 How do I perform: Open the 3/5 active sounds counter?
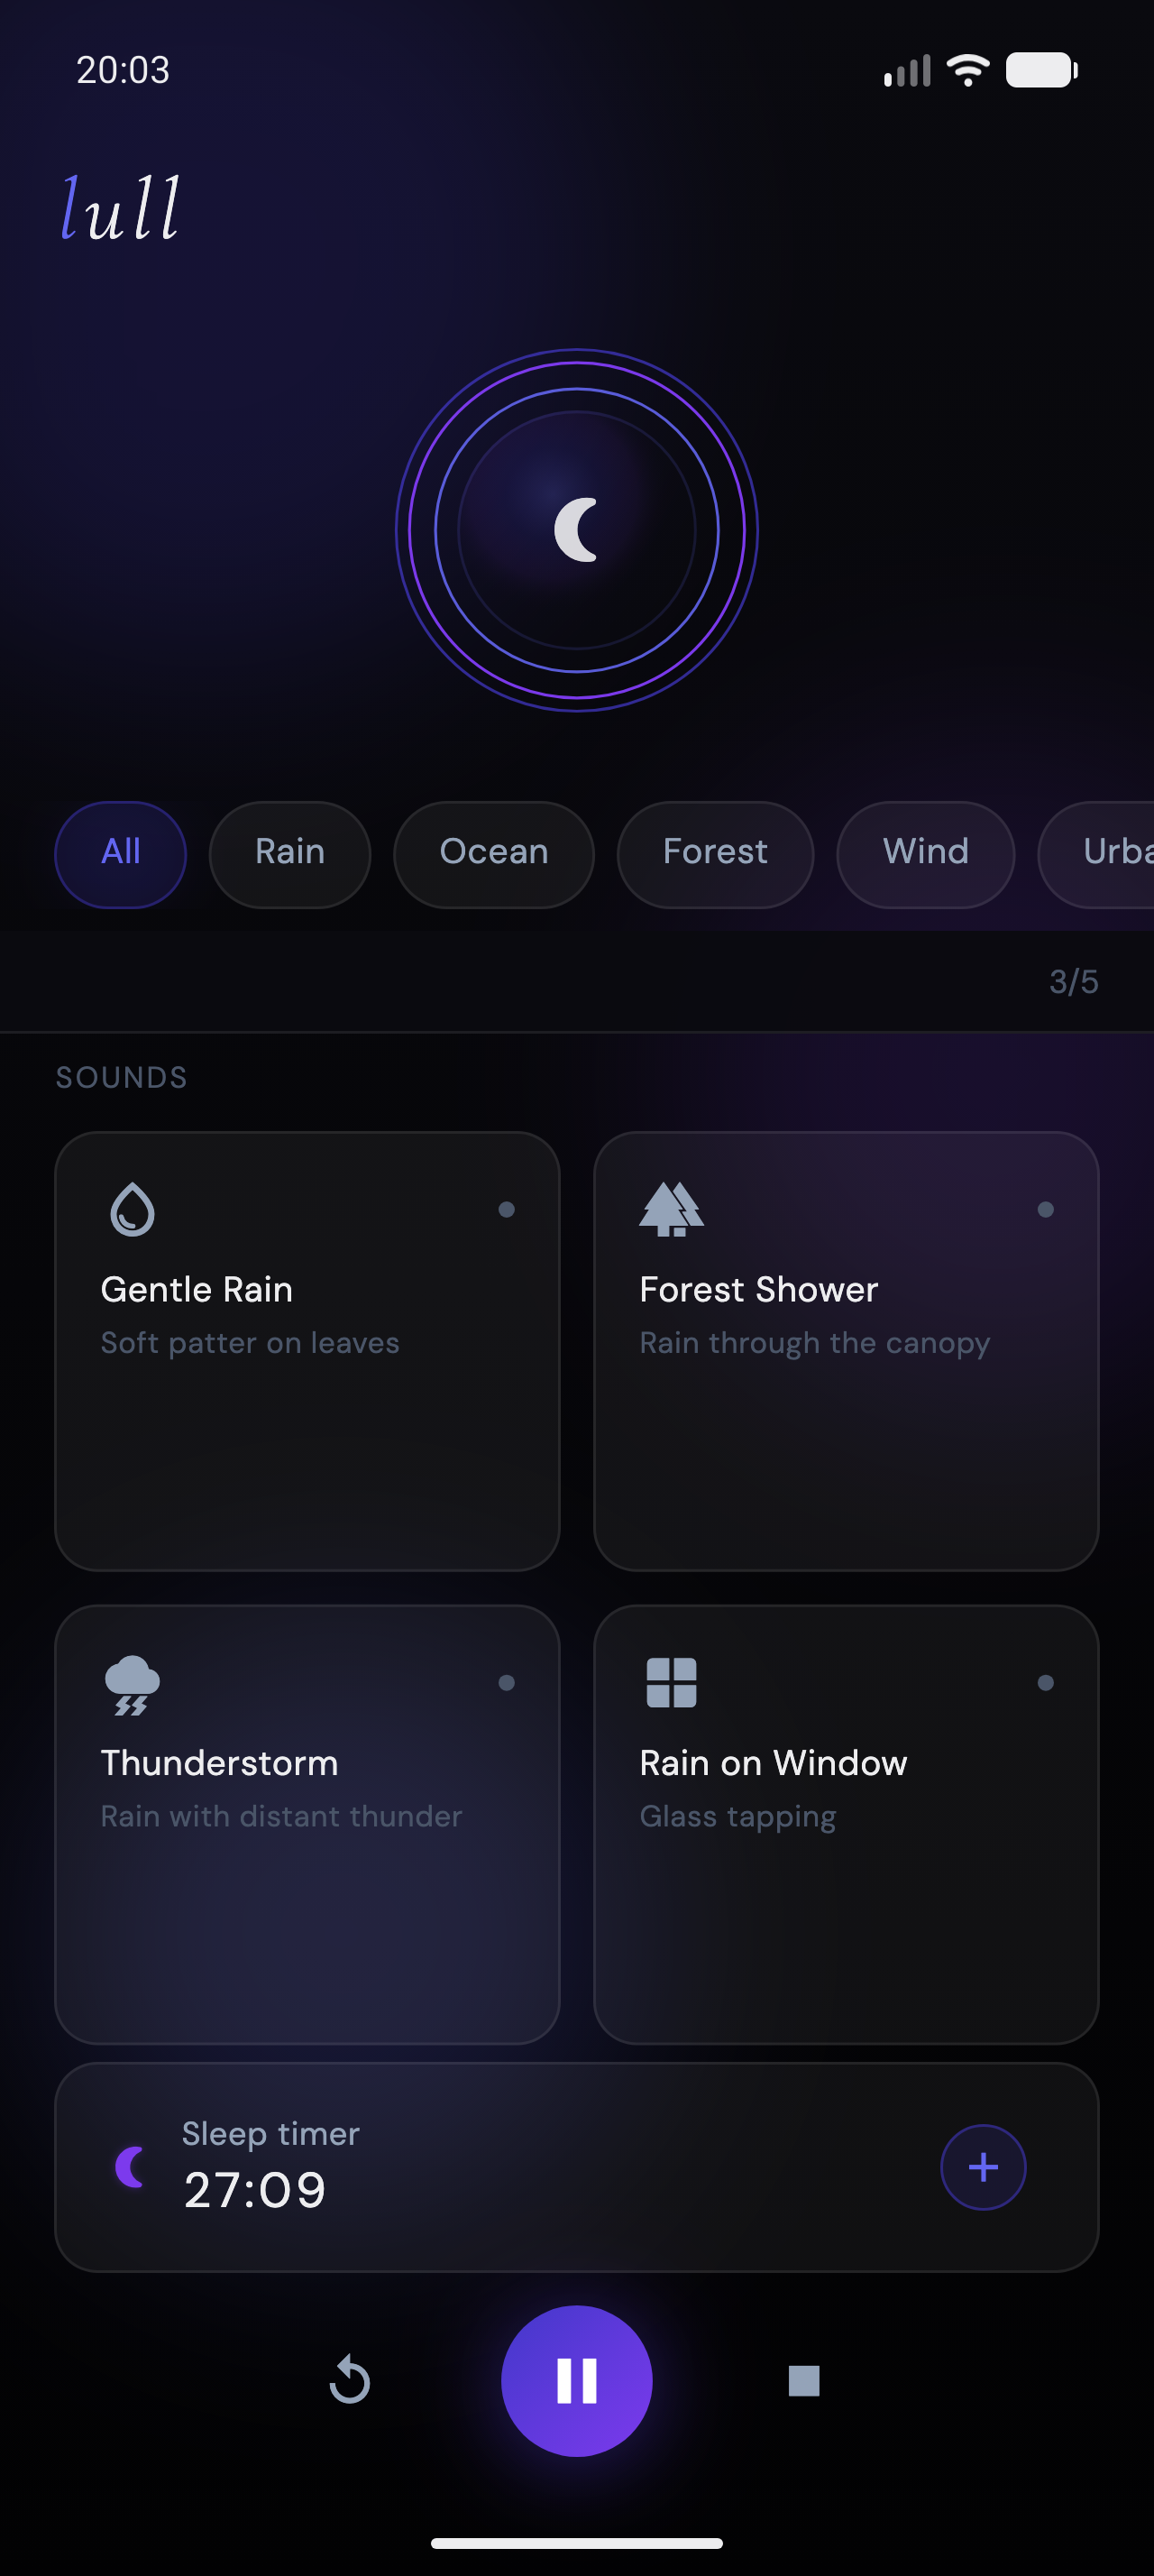click(1073, 982)
